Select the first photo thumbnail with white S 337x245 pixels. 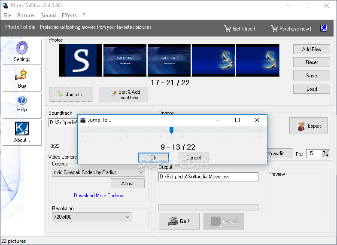pos(81,61)
